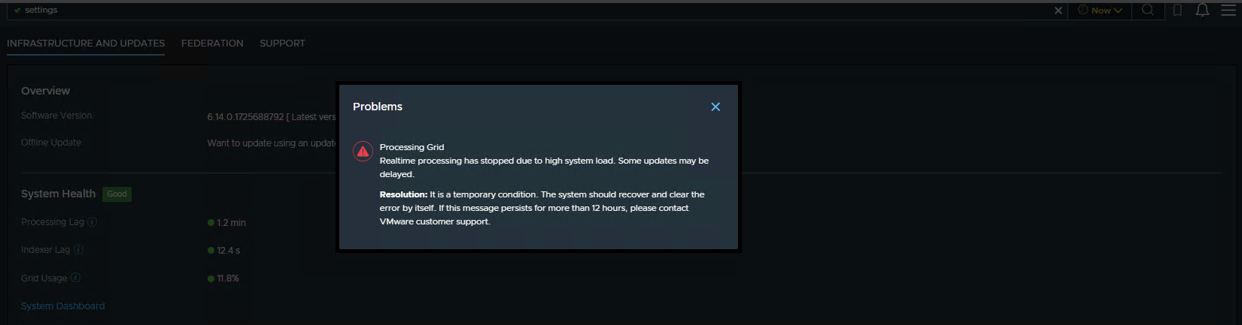Click the Processing Lag green status dot
The image size is (1242, 325).
click(211, 223)
